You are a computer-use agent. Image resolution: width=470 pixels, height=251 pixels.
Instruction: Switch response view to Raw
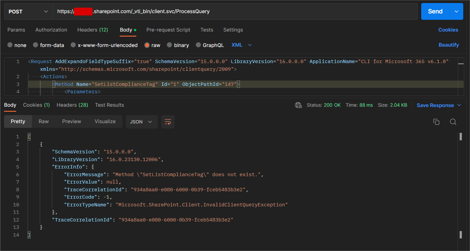44,121
